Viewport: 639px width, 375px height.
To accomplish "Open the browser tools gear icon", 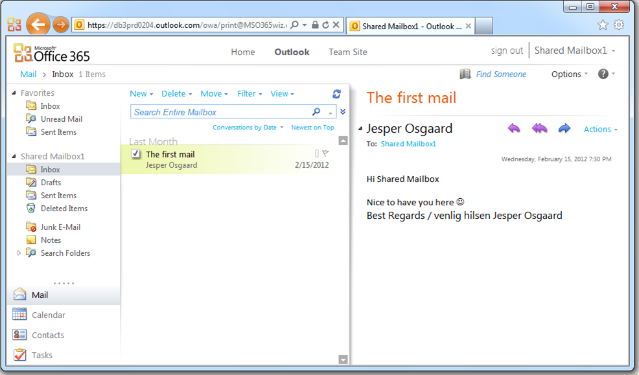I will pyautogui.click(x=619, y=25).
